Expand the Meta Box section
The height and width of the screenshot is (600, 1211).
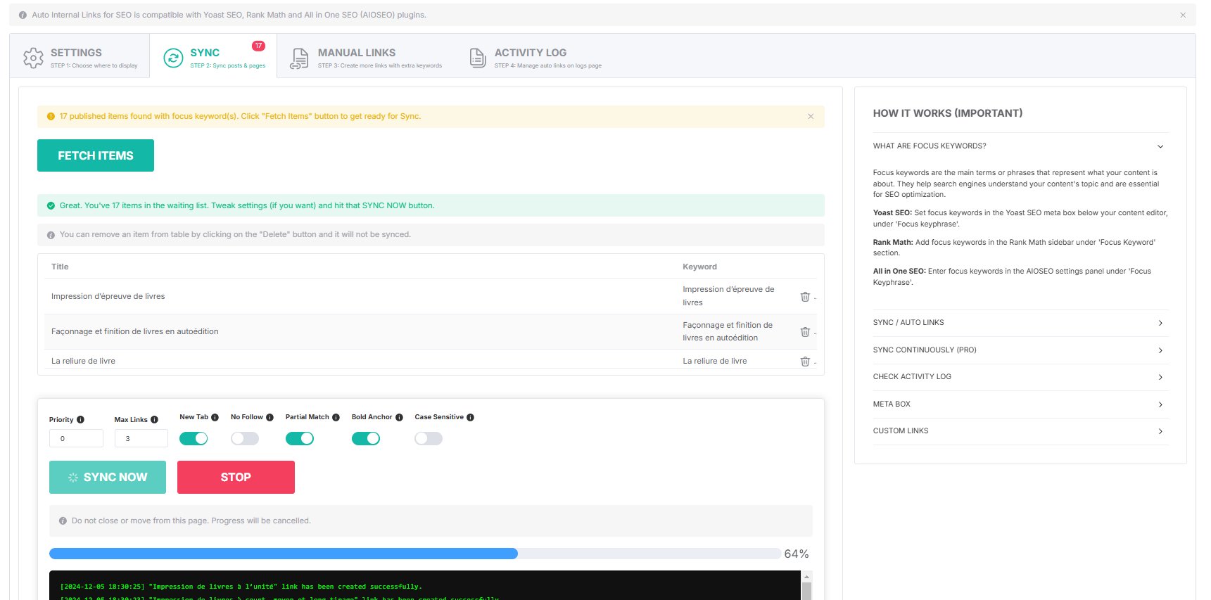pyautogui.click(x=1020, y=404)
